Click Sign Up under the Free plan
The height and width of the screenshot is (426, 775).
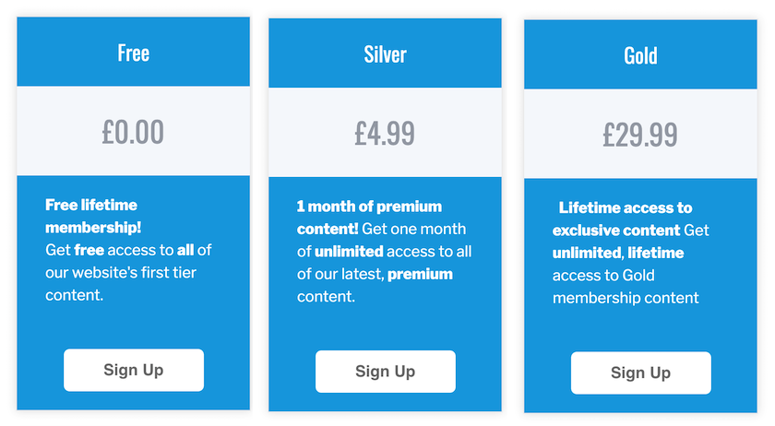133,370
